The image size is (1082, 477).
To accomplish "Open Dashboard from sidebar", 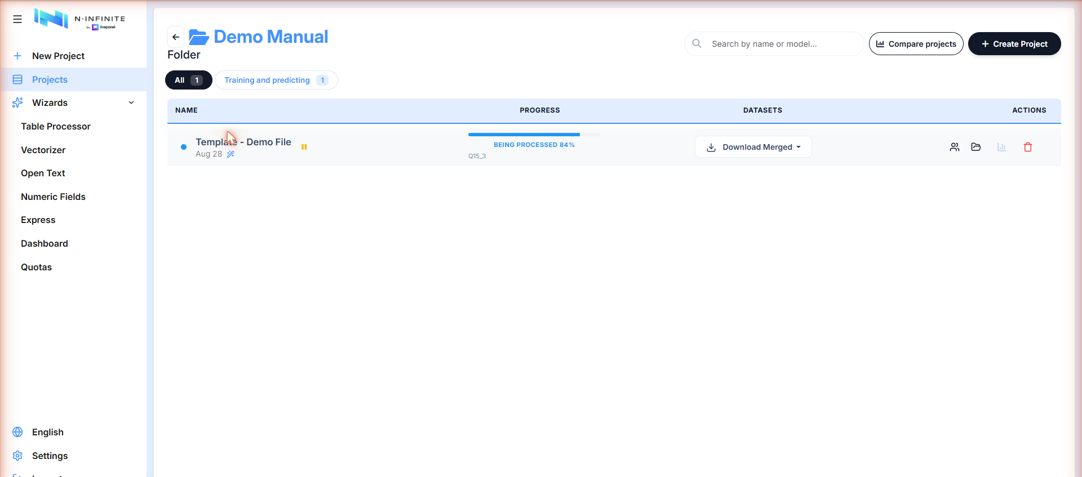I will pyautogui.click(x=45, y=243).
